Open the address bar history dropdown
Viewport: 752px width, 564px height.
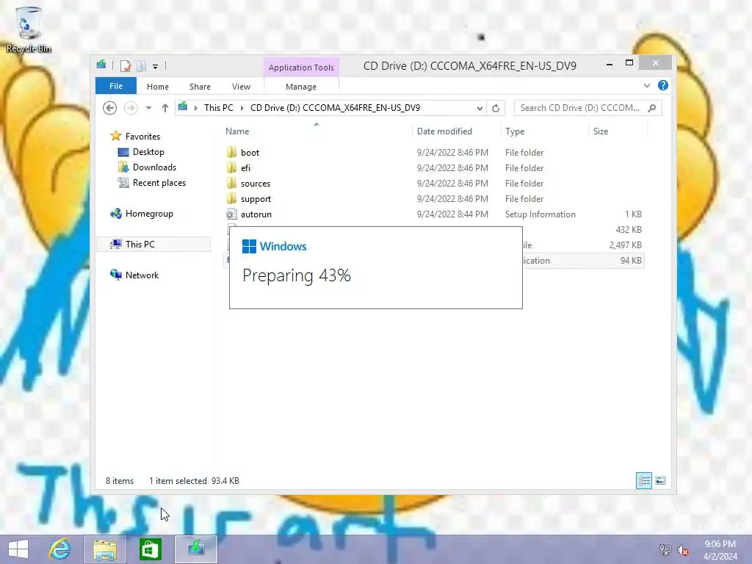point(479,109)
